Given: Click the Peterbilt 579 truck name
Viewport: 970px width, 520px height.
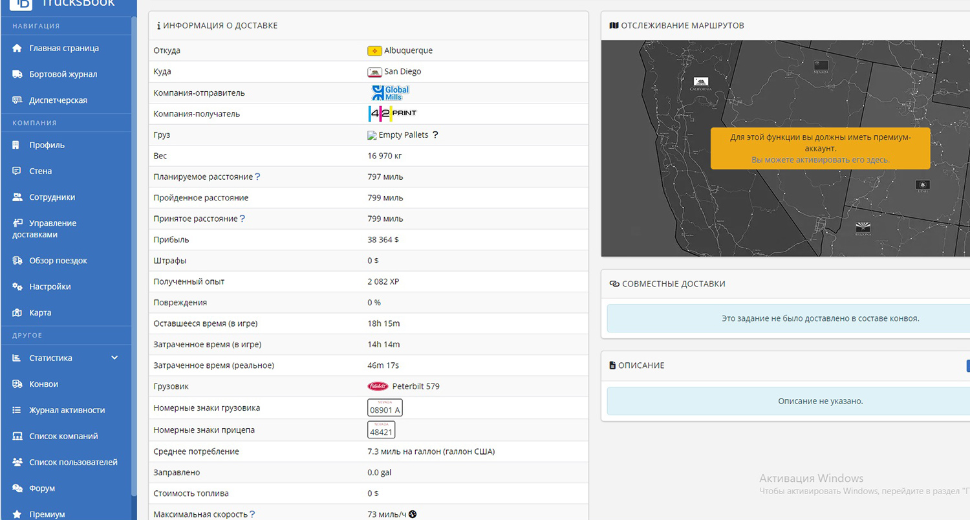Looking at the screenshot, I should coord(416,386).
